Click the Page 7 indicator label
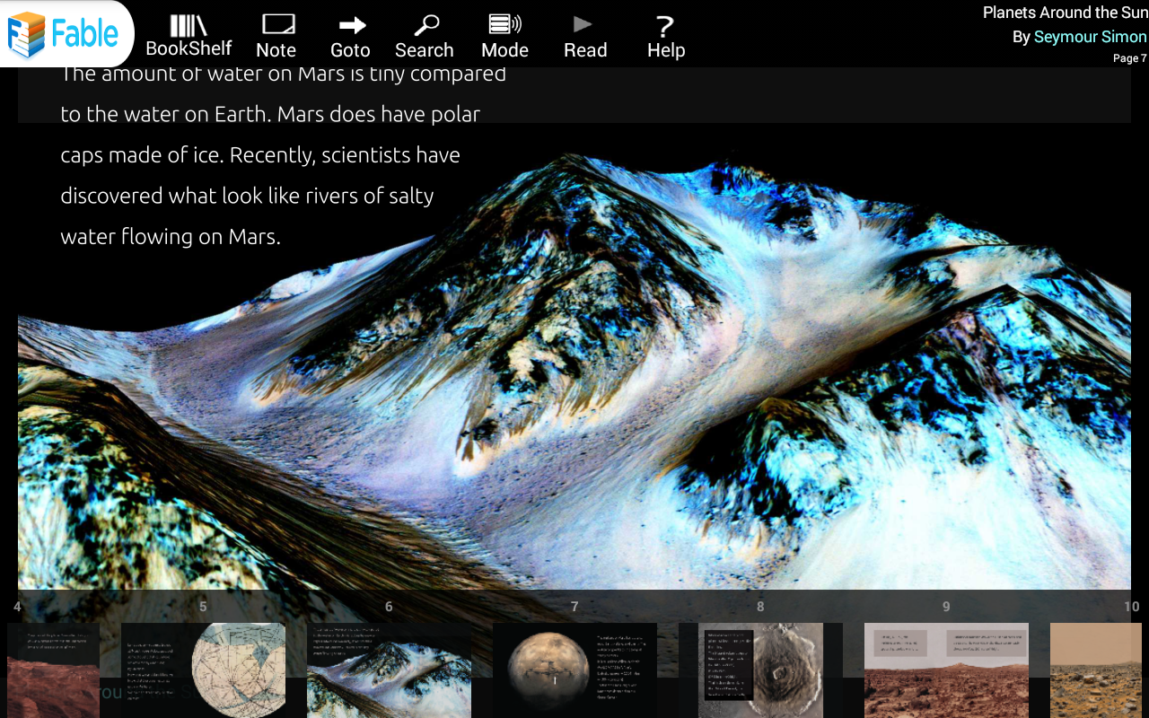Screen dimensions: 1149x718 (x=1128, y=57)
